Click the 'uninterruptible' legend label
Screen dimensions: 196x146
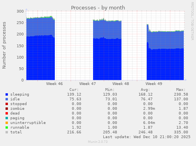tap(28, 123)
